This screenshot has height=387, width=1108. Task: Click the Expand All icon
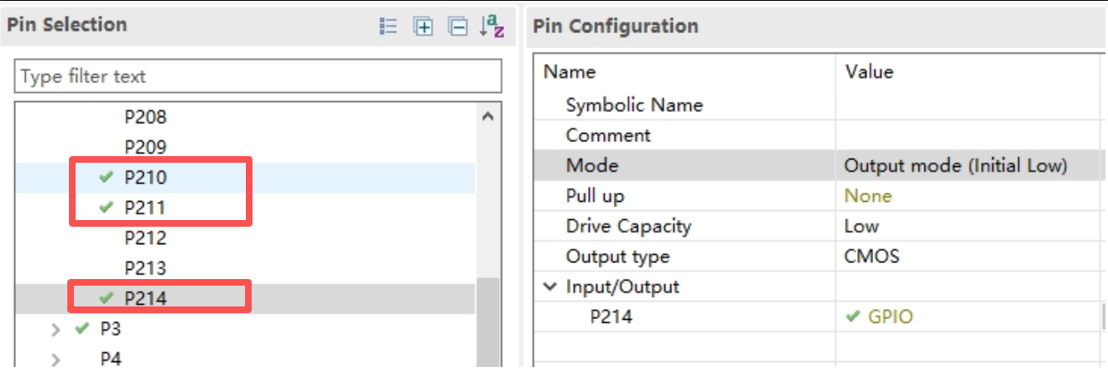(x=424, y=27)
